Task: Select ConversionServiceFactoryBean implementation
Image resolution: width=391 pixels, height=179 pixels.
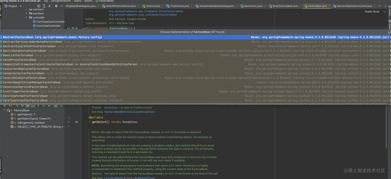Action: pos(195,87)
